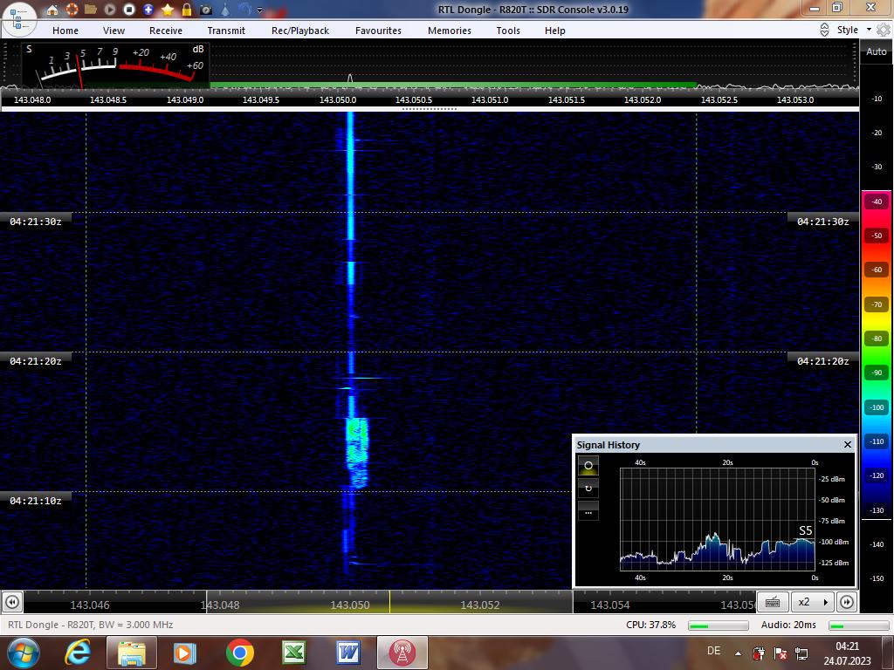The width and height of the screenshot is (894, 670).
Task: Click the RTL Dongle BW status bar text
Action: coord(91,625)
